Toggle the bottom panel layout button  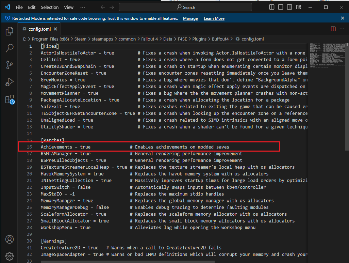coord(281,7)
